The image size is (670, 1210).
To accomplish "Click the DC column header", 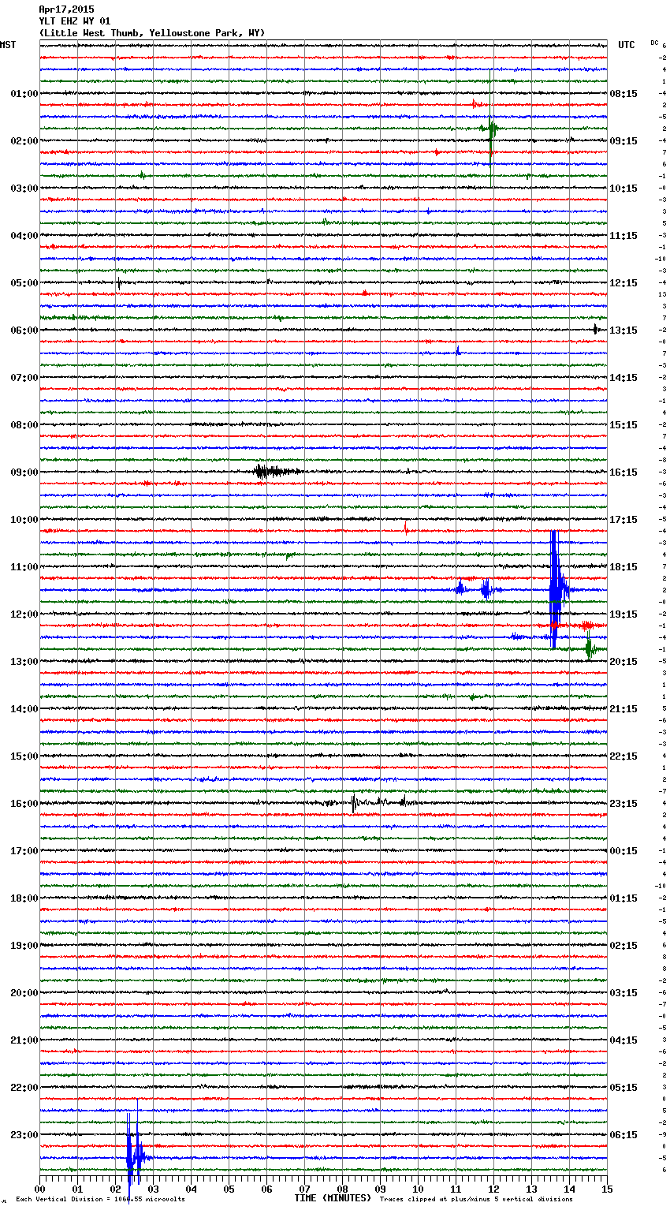I will click(654, 43).
